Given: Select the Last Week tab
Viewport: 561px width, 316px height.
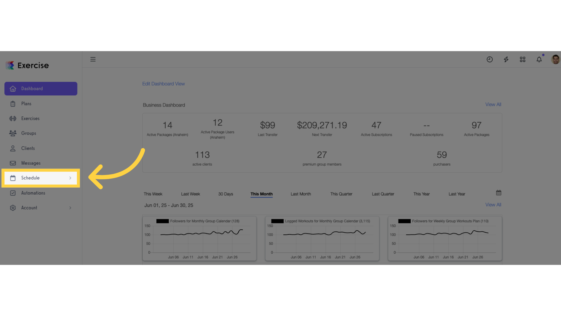Looking at the screenshot, I should pyautogui.click(x=191, y=194).
